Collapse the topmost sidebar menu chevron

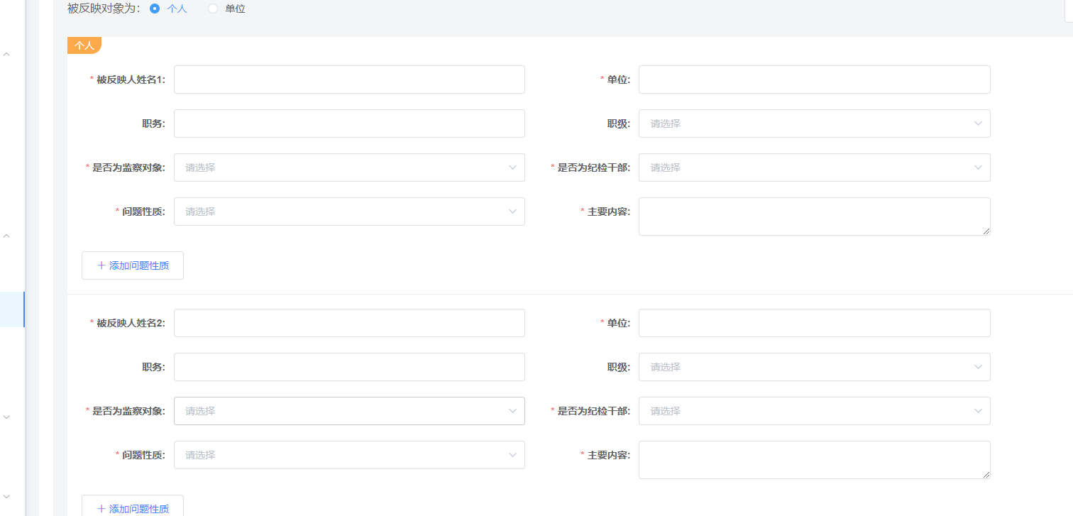coord(7,54)
